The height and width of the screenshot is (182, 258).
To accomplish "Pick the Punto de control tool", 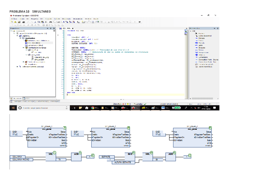I will [204, 36].
